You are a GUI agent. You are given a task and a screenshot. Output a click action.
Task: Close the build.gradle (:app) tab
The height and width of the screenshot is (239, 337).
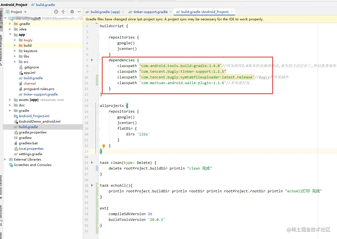point(123,12)
